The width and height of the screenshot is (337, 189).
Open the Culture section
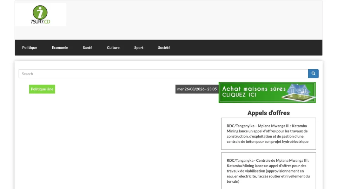[x=113, y=48]
